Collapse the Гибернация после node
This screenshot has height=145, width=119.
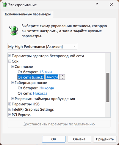click(13, 82)
